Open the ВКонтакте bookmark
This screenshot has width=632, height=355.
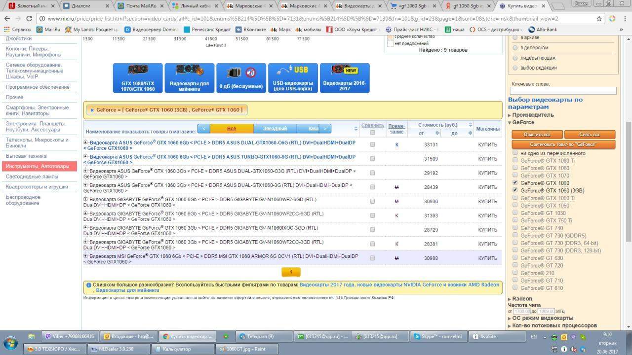[251, 30]
